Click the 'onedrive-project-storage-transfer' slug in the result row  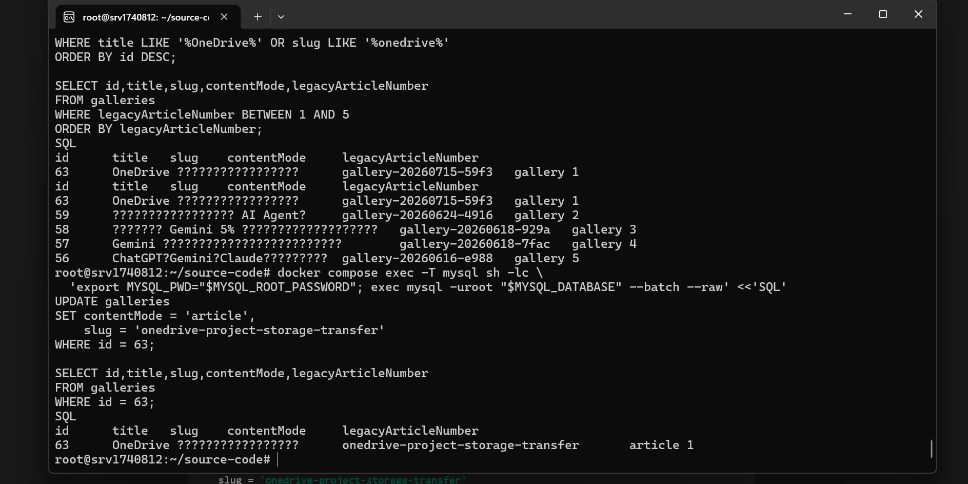point(460,445)
